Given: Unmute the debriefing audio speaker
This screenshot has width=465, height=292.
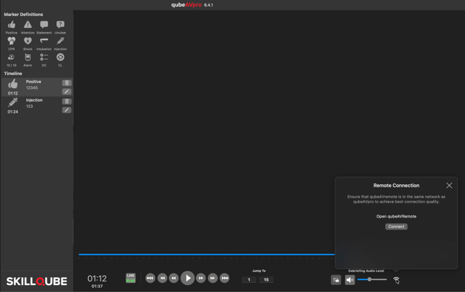Looking at the screenshot, I should [350, 279].
